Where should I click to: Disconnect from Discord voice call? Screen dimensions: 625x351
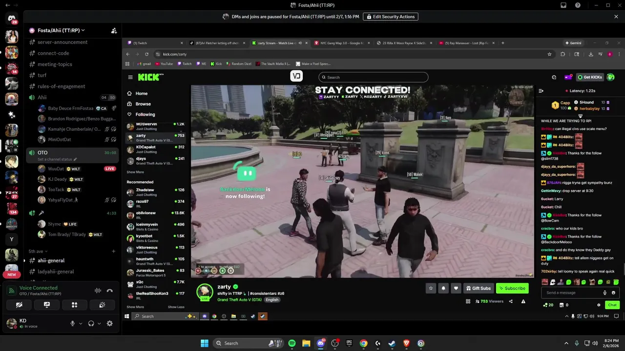(109, 291)
